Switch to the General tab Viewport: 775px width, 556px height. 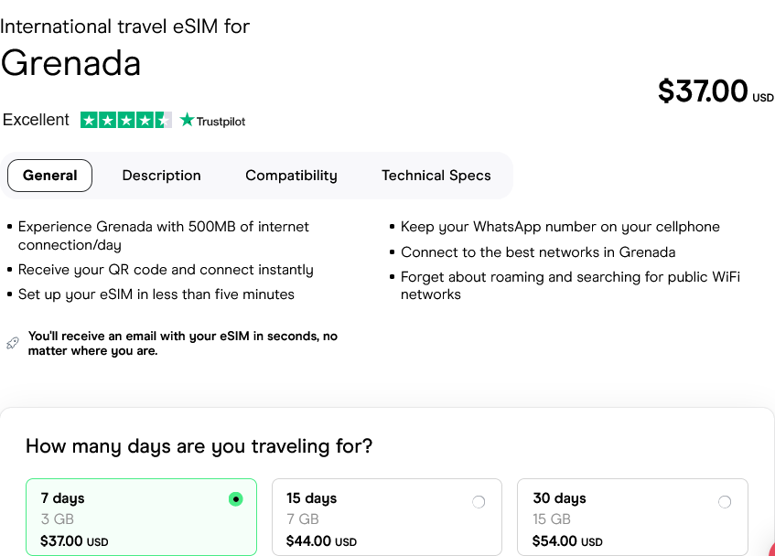49,176
